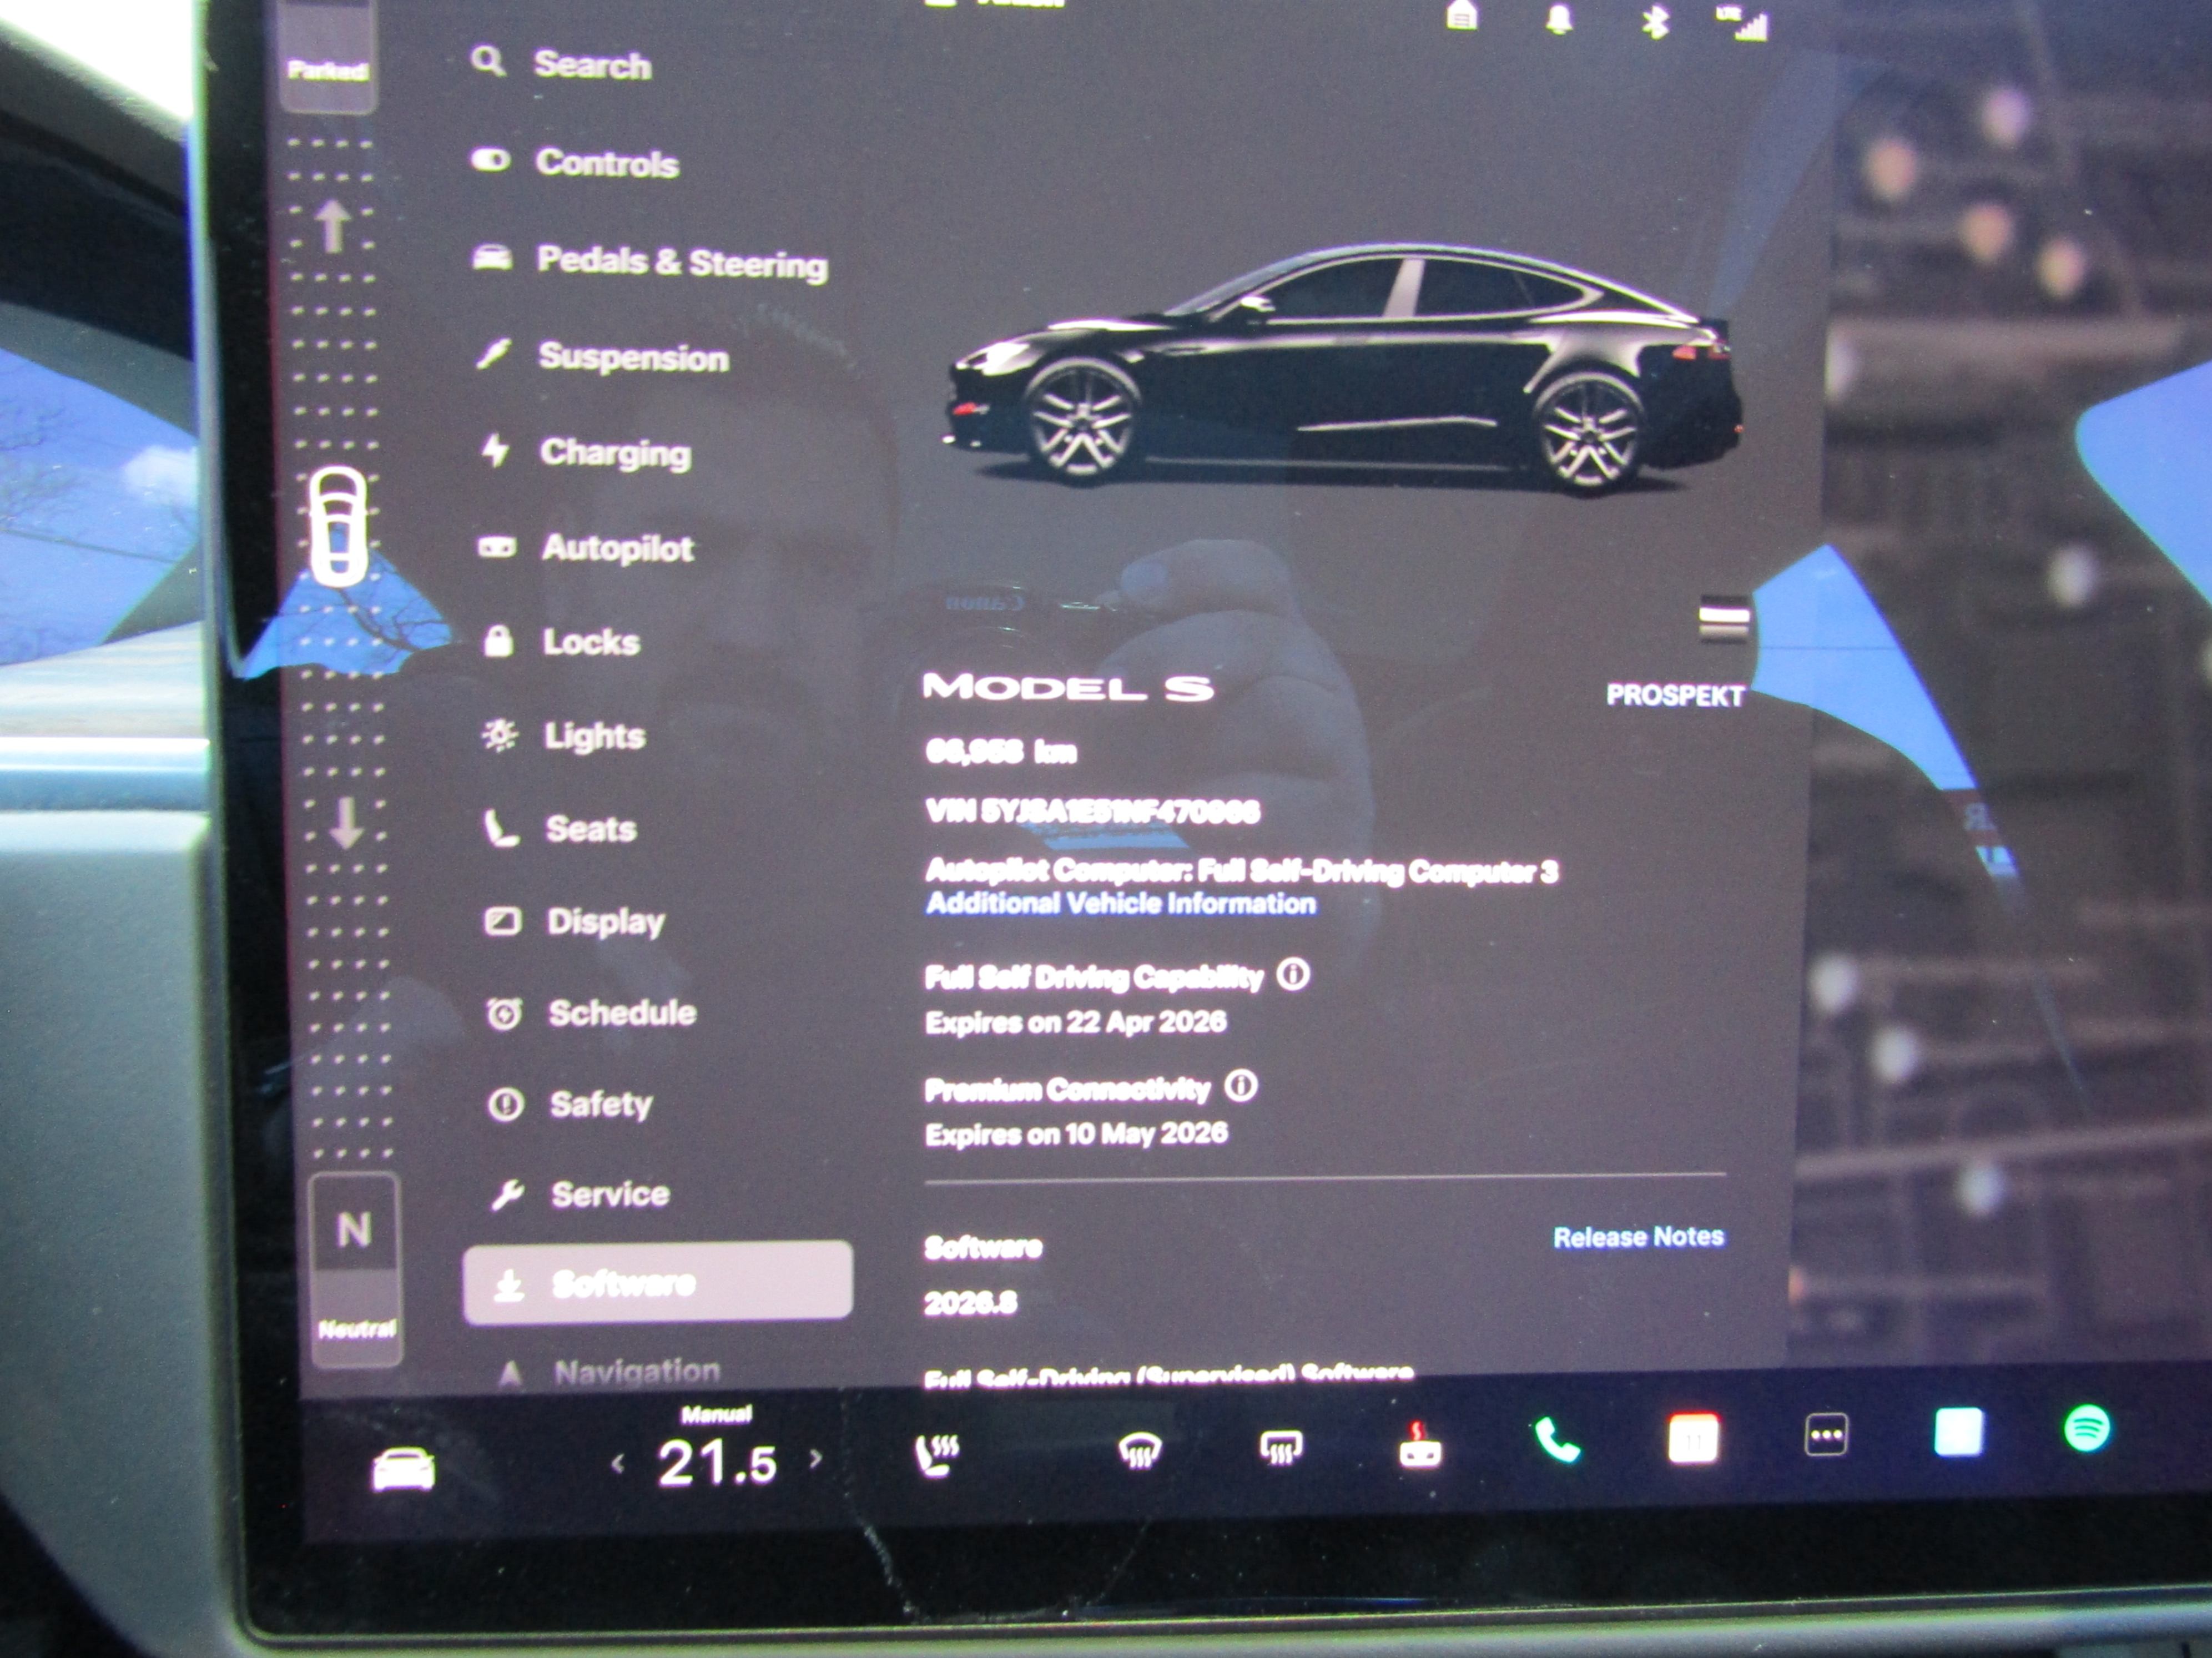This screenshot has width=2212, height=1658.
Task: Go to Seats settings
Action: pyautogui.click(x=560, y=829)
